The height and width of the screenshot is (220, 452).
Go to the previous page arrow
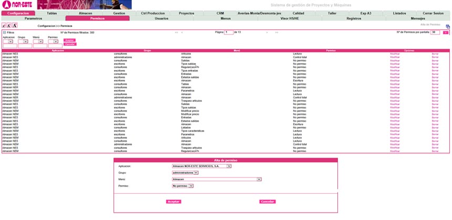pos(182,32)
